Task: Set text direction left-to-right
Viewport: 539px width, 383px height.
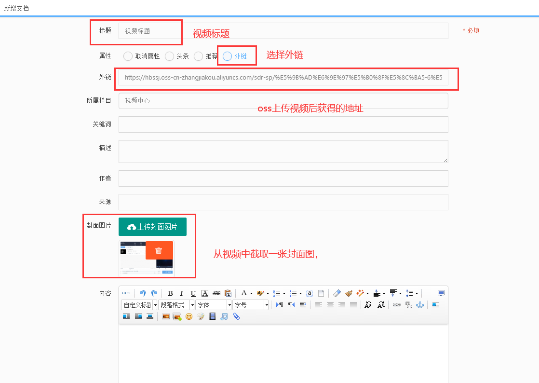Action: [280, 305]
